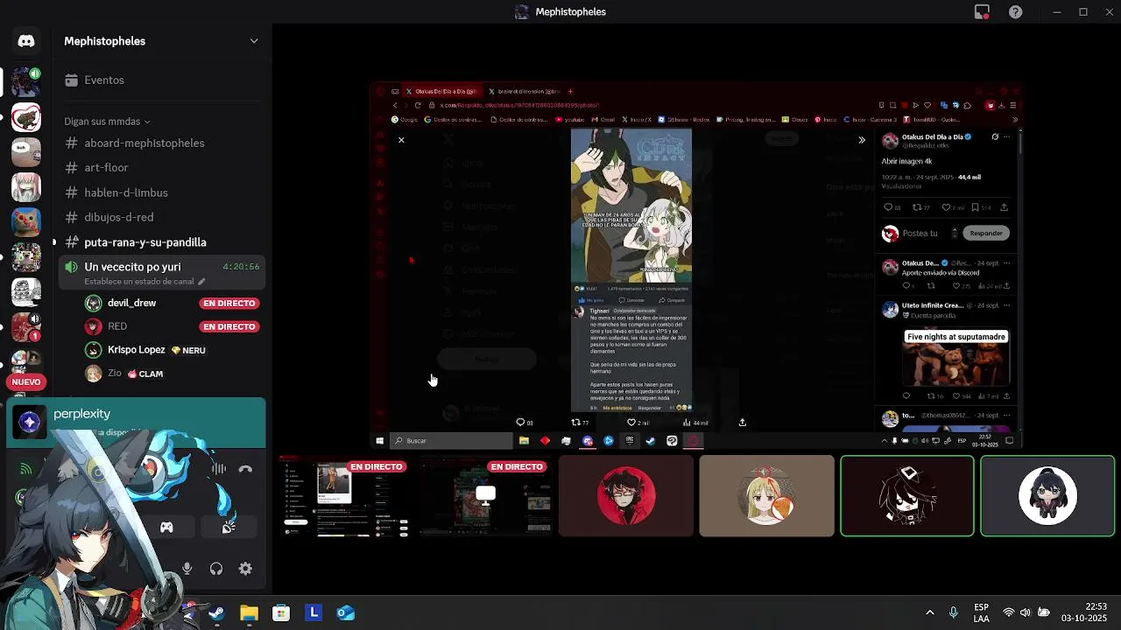Open the Discord inbox icon in title bar
1121x630 pixels.
point(982,11)
